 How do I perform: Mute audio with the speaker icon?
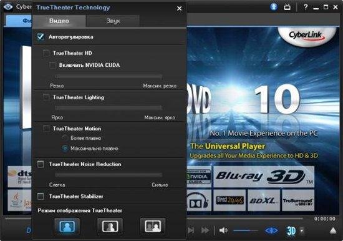pos(223,230)
